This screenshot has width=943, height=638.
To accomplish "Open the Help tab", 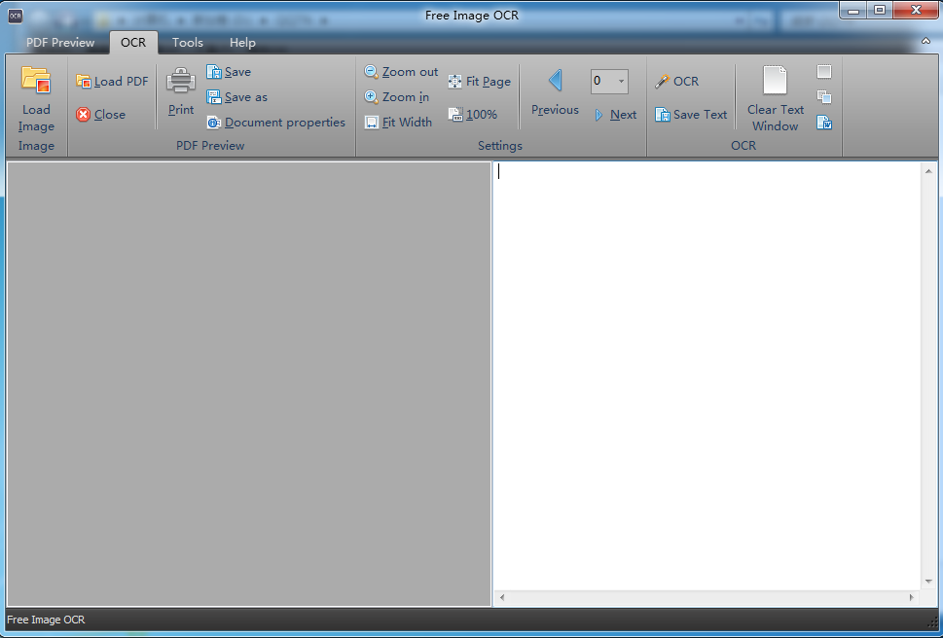I will tap(242, 42).
